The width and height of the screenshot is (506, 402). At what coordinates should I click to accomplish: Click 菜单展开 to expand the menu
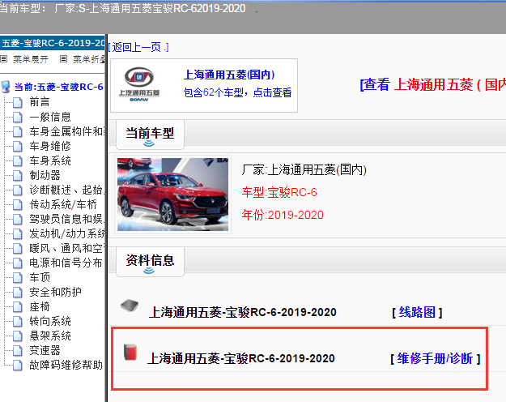30,59
